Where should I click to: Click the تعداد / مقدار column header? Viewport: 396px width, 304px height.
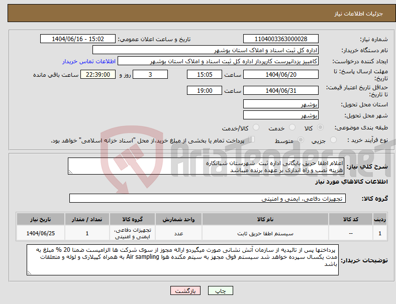click(87, 219)
